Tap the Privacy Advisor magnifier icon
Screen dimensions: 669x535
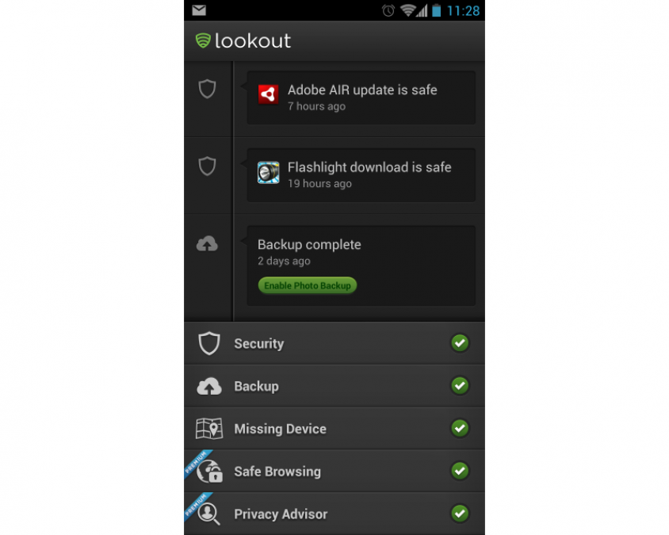tap(209, 514)
